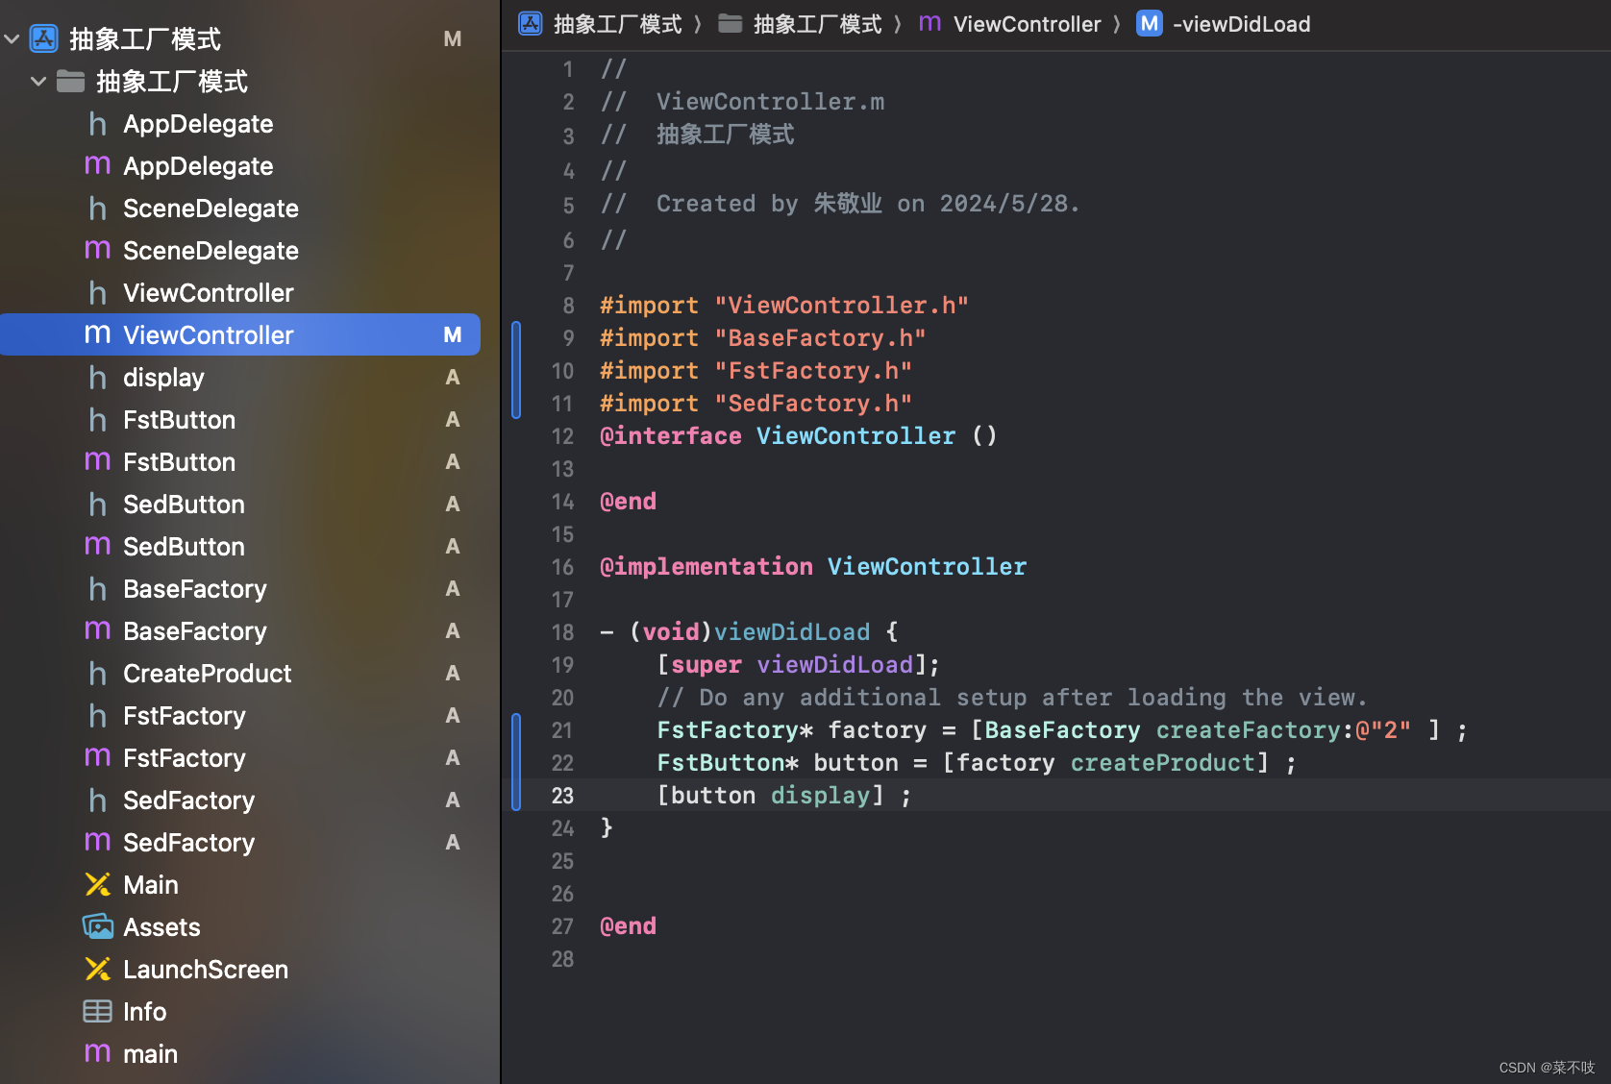Click display message call on line 23
The width and height of the screenshot is (1611, 1084).
pos(820,796)
